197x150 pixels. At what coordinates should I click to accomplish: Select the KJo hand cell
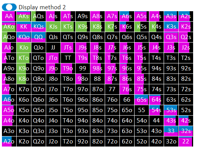[x=24, y=48]
